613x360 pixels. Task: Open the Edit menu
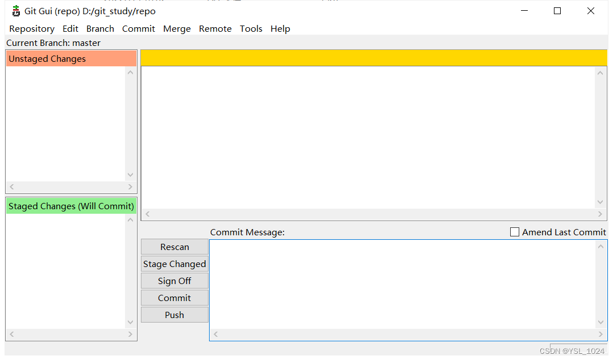click(x=70, y=29)
